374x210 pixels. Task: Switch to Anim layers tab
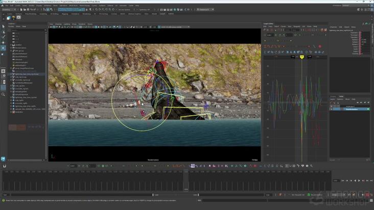[x=341, y=96]
